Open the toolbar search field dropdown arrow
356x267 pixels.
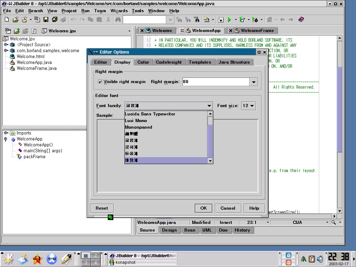tap(170, 20)
